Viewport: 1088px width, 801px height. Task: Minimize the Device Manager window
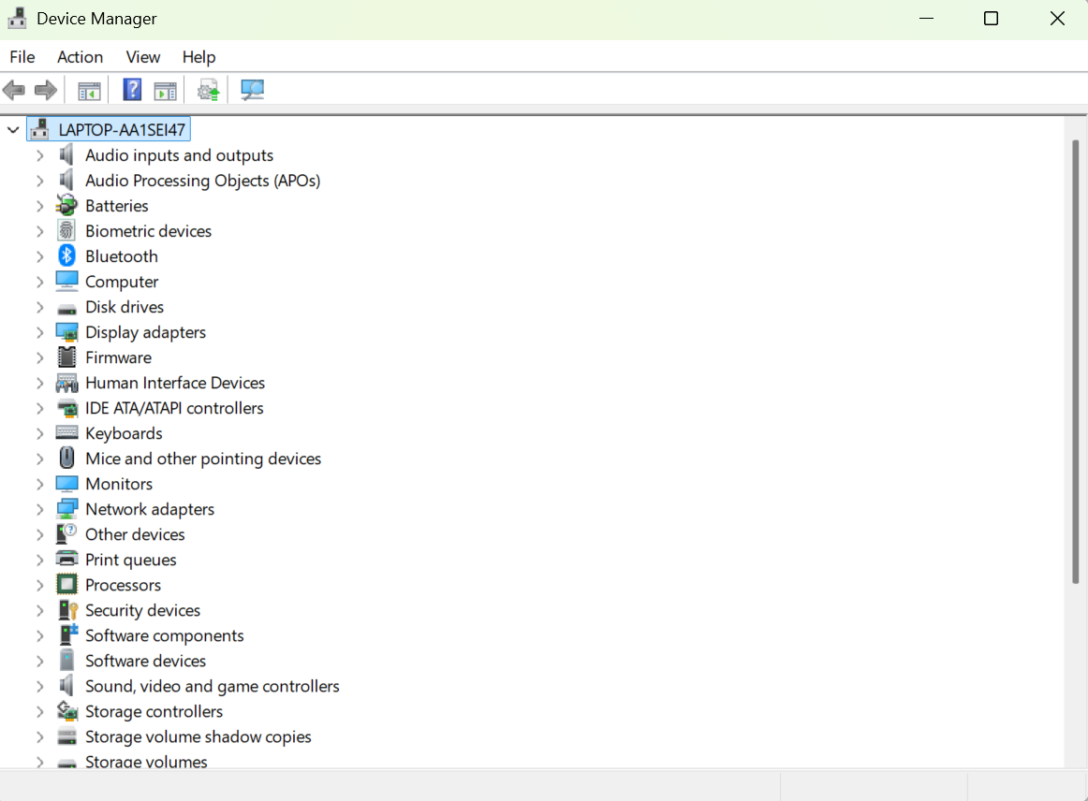pyautogui.click(x=926, y=19)
